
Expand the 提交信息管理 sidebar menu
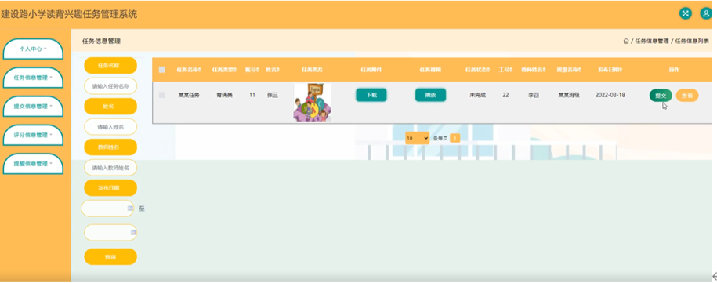pyautogui.click(x=33, y=107)
